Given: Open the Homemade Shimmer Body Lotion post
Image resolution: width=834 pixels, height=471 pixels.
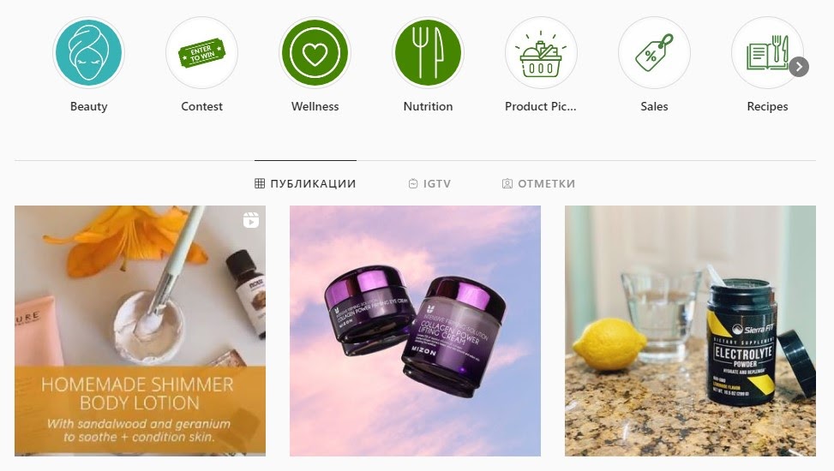Looking at the screenshot, I should pyautogui.click(x=140, y=331).
